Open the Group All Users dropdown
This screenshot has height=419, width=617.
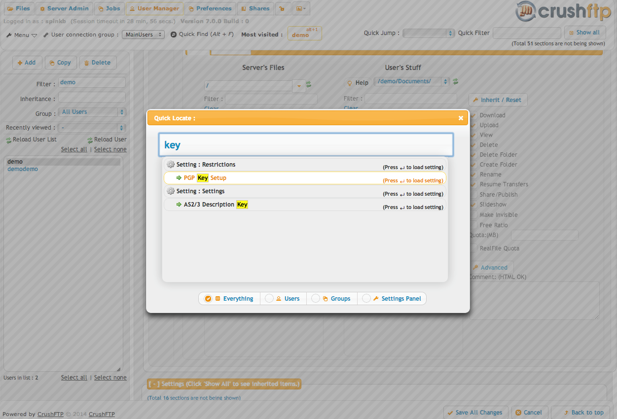click(92, 112)
